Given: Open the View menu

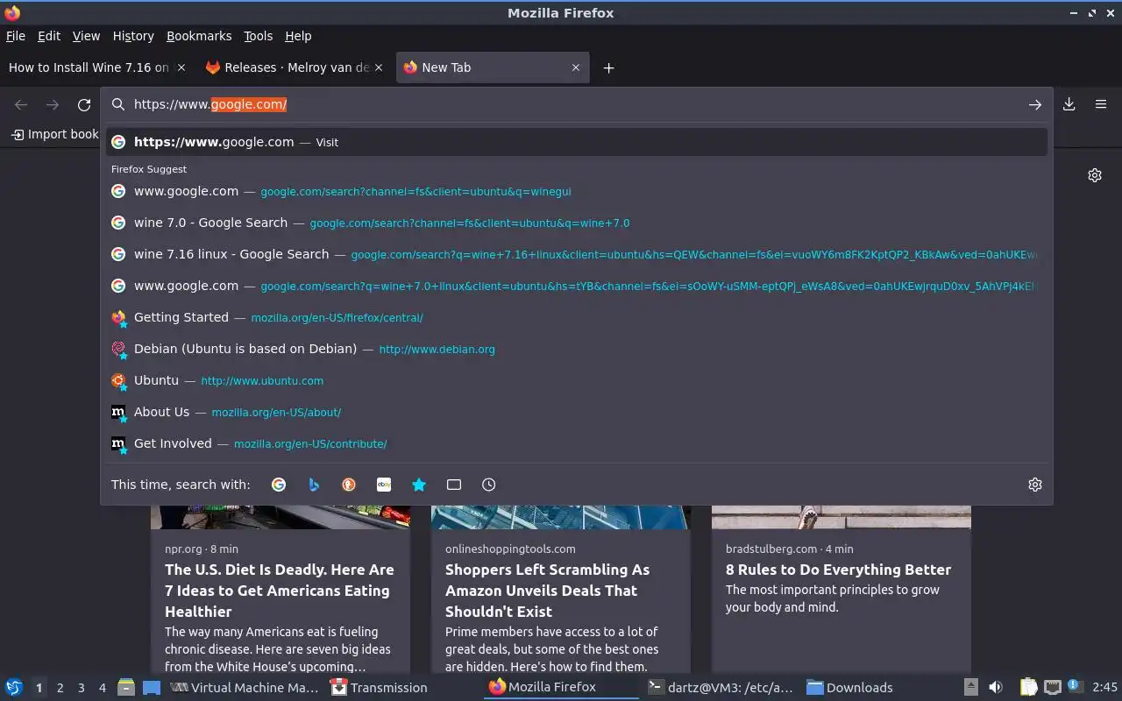Looking at the screenshot, I should click(x=86, y=36).
